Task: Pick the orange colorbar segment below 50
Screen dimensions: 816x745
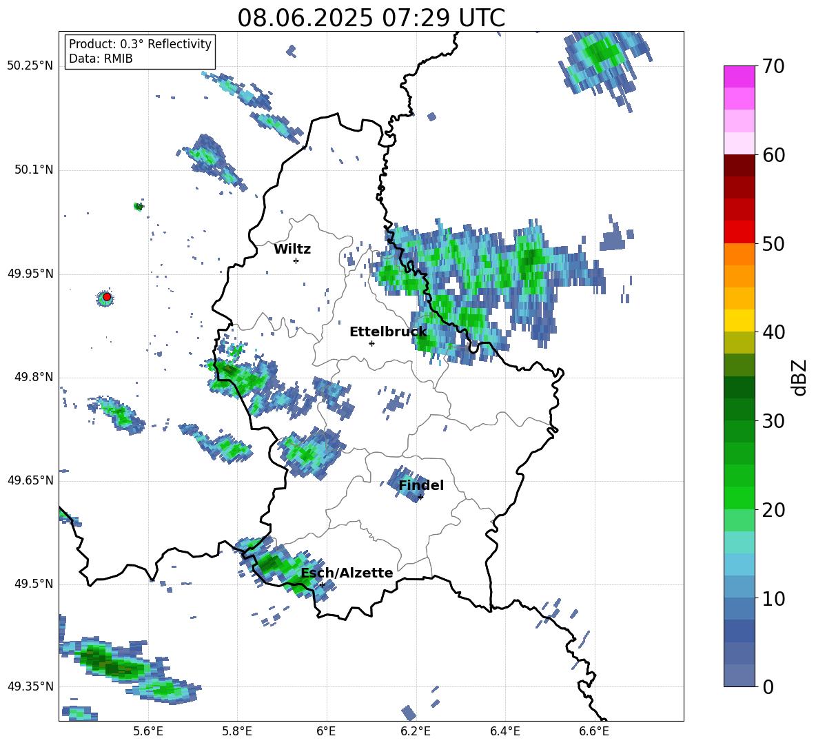Action: 739,254
